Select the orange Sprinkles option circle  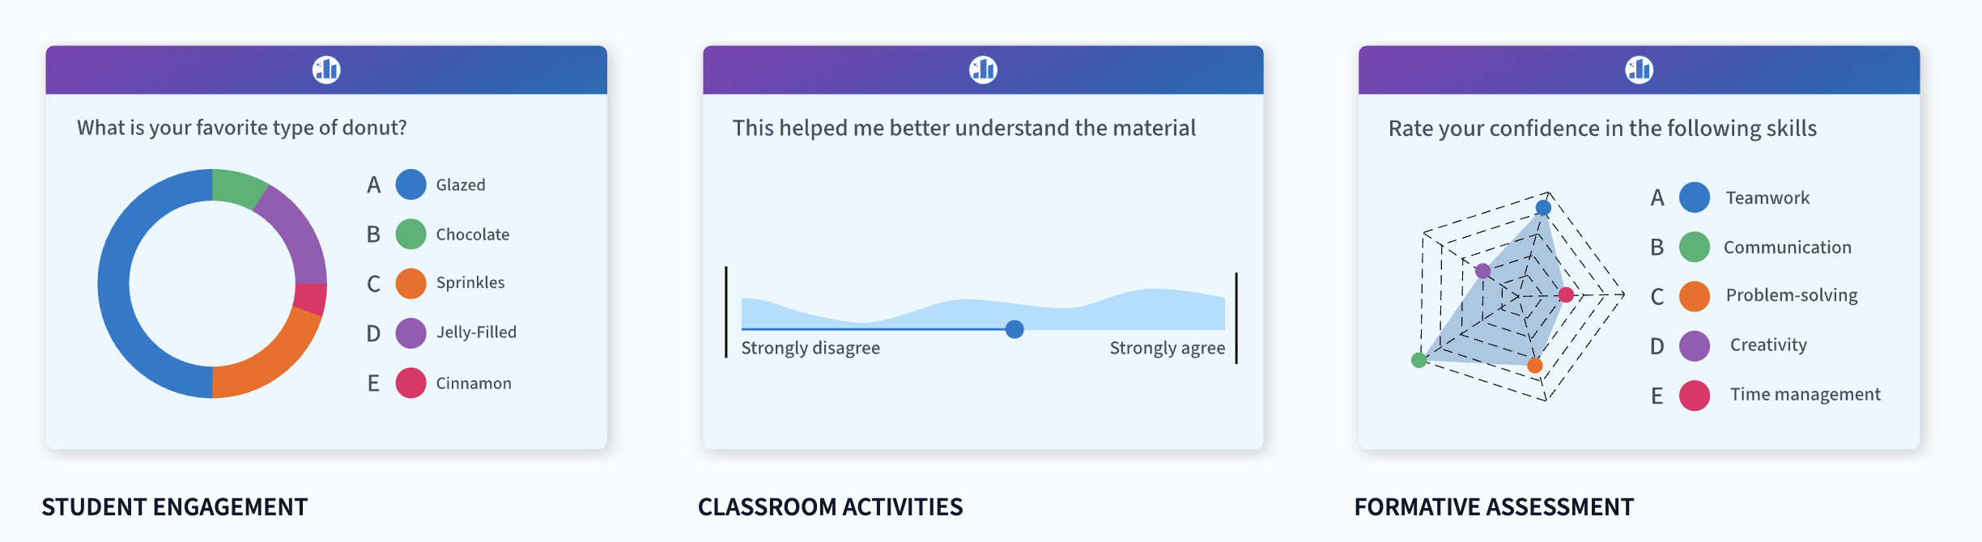(410, 283)
